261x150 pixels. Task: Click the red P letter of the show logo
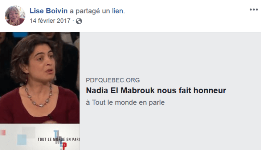pyautogui.click(x=65, y=146)
